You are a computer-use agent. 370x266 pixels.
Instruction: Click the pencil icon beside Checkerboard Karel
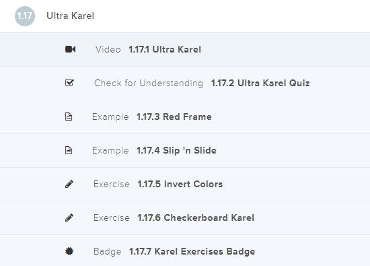pyautogui.click(x=69, y=218)
